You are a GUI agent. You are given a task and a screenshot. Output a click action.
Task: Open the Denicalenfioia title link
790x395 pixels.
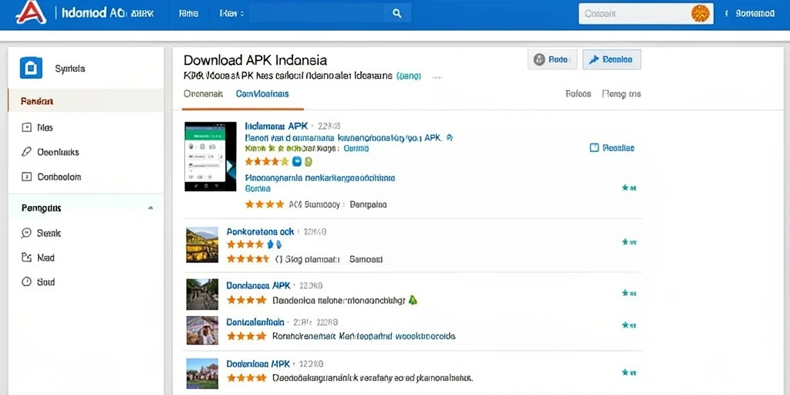(255, 322)
